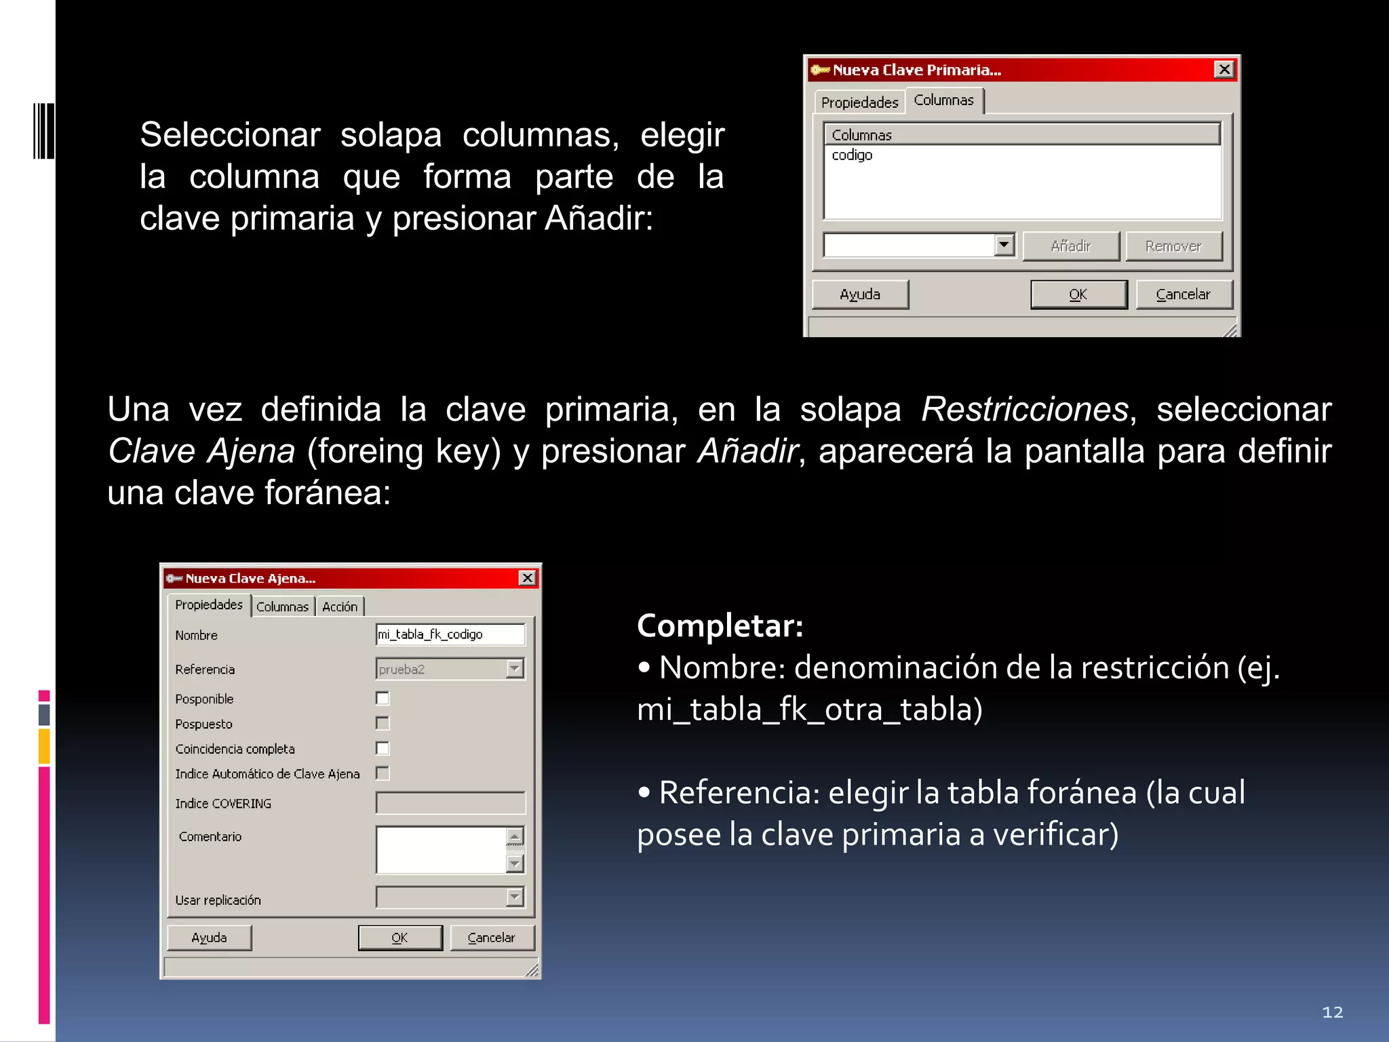The height and width of the screenshot is (1042, 1389).
Task: Enable the Posponible checkbox
Action: (383, 698)
